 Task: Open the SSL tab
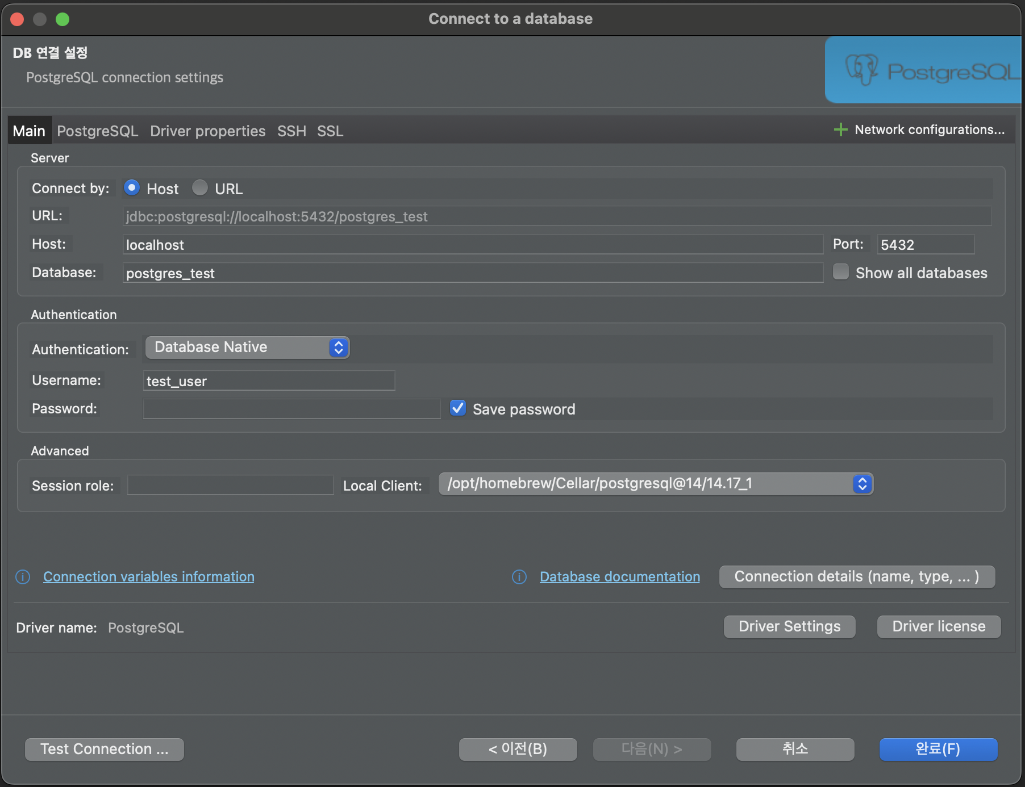(x=330, y=131)
